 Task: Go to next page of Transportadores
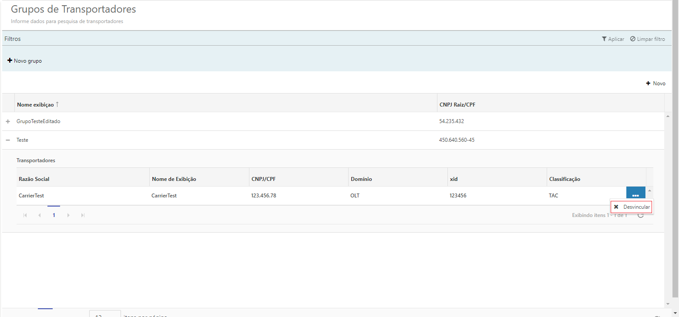[x=68, y=215]
